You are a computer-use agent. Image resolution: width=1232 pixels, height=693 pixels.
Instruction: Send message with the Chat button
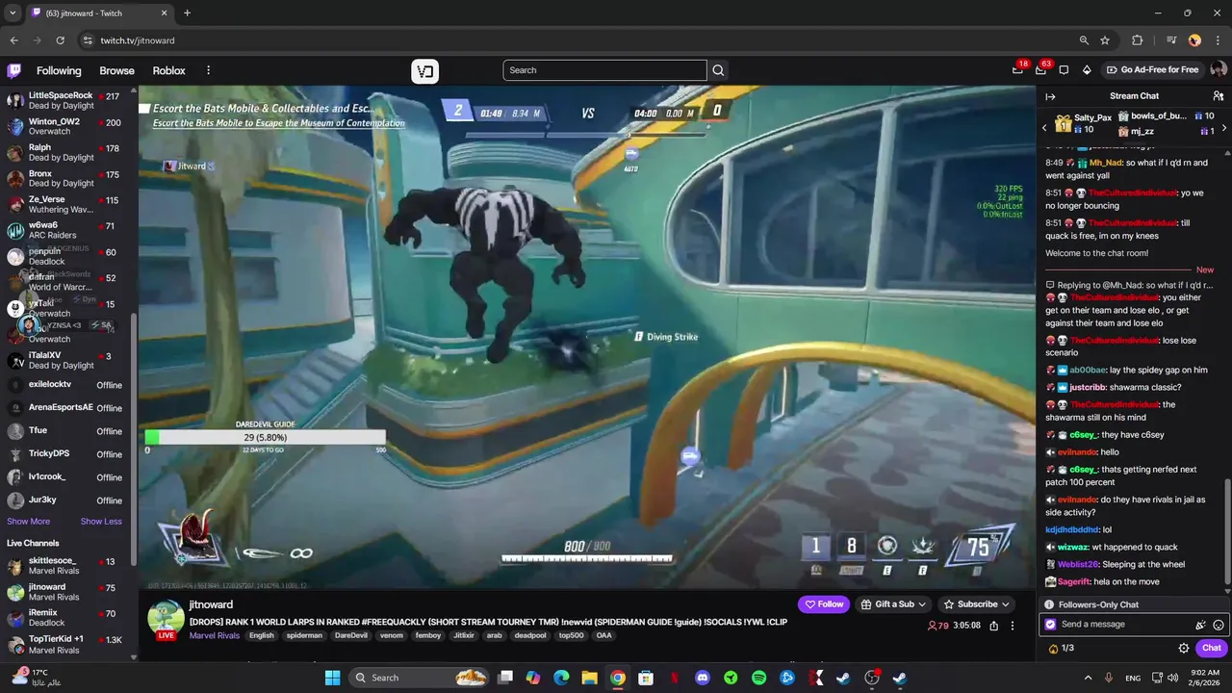coord(1211,648)
